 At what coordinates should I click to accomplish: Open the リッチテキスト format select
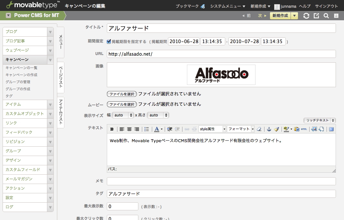(320, 120)
